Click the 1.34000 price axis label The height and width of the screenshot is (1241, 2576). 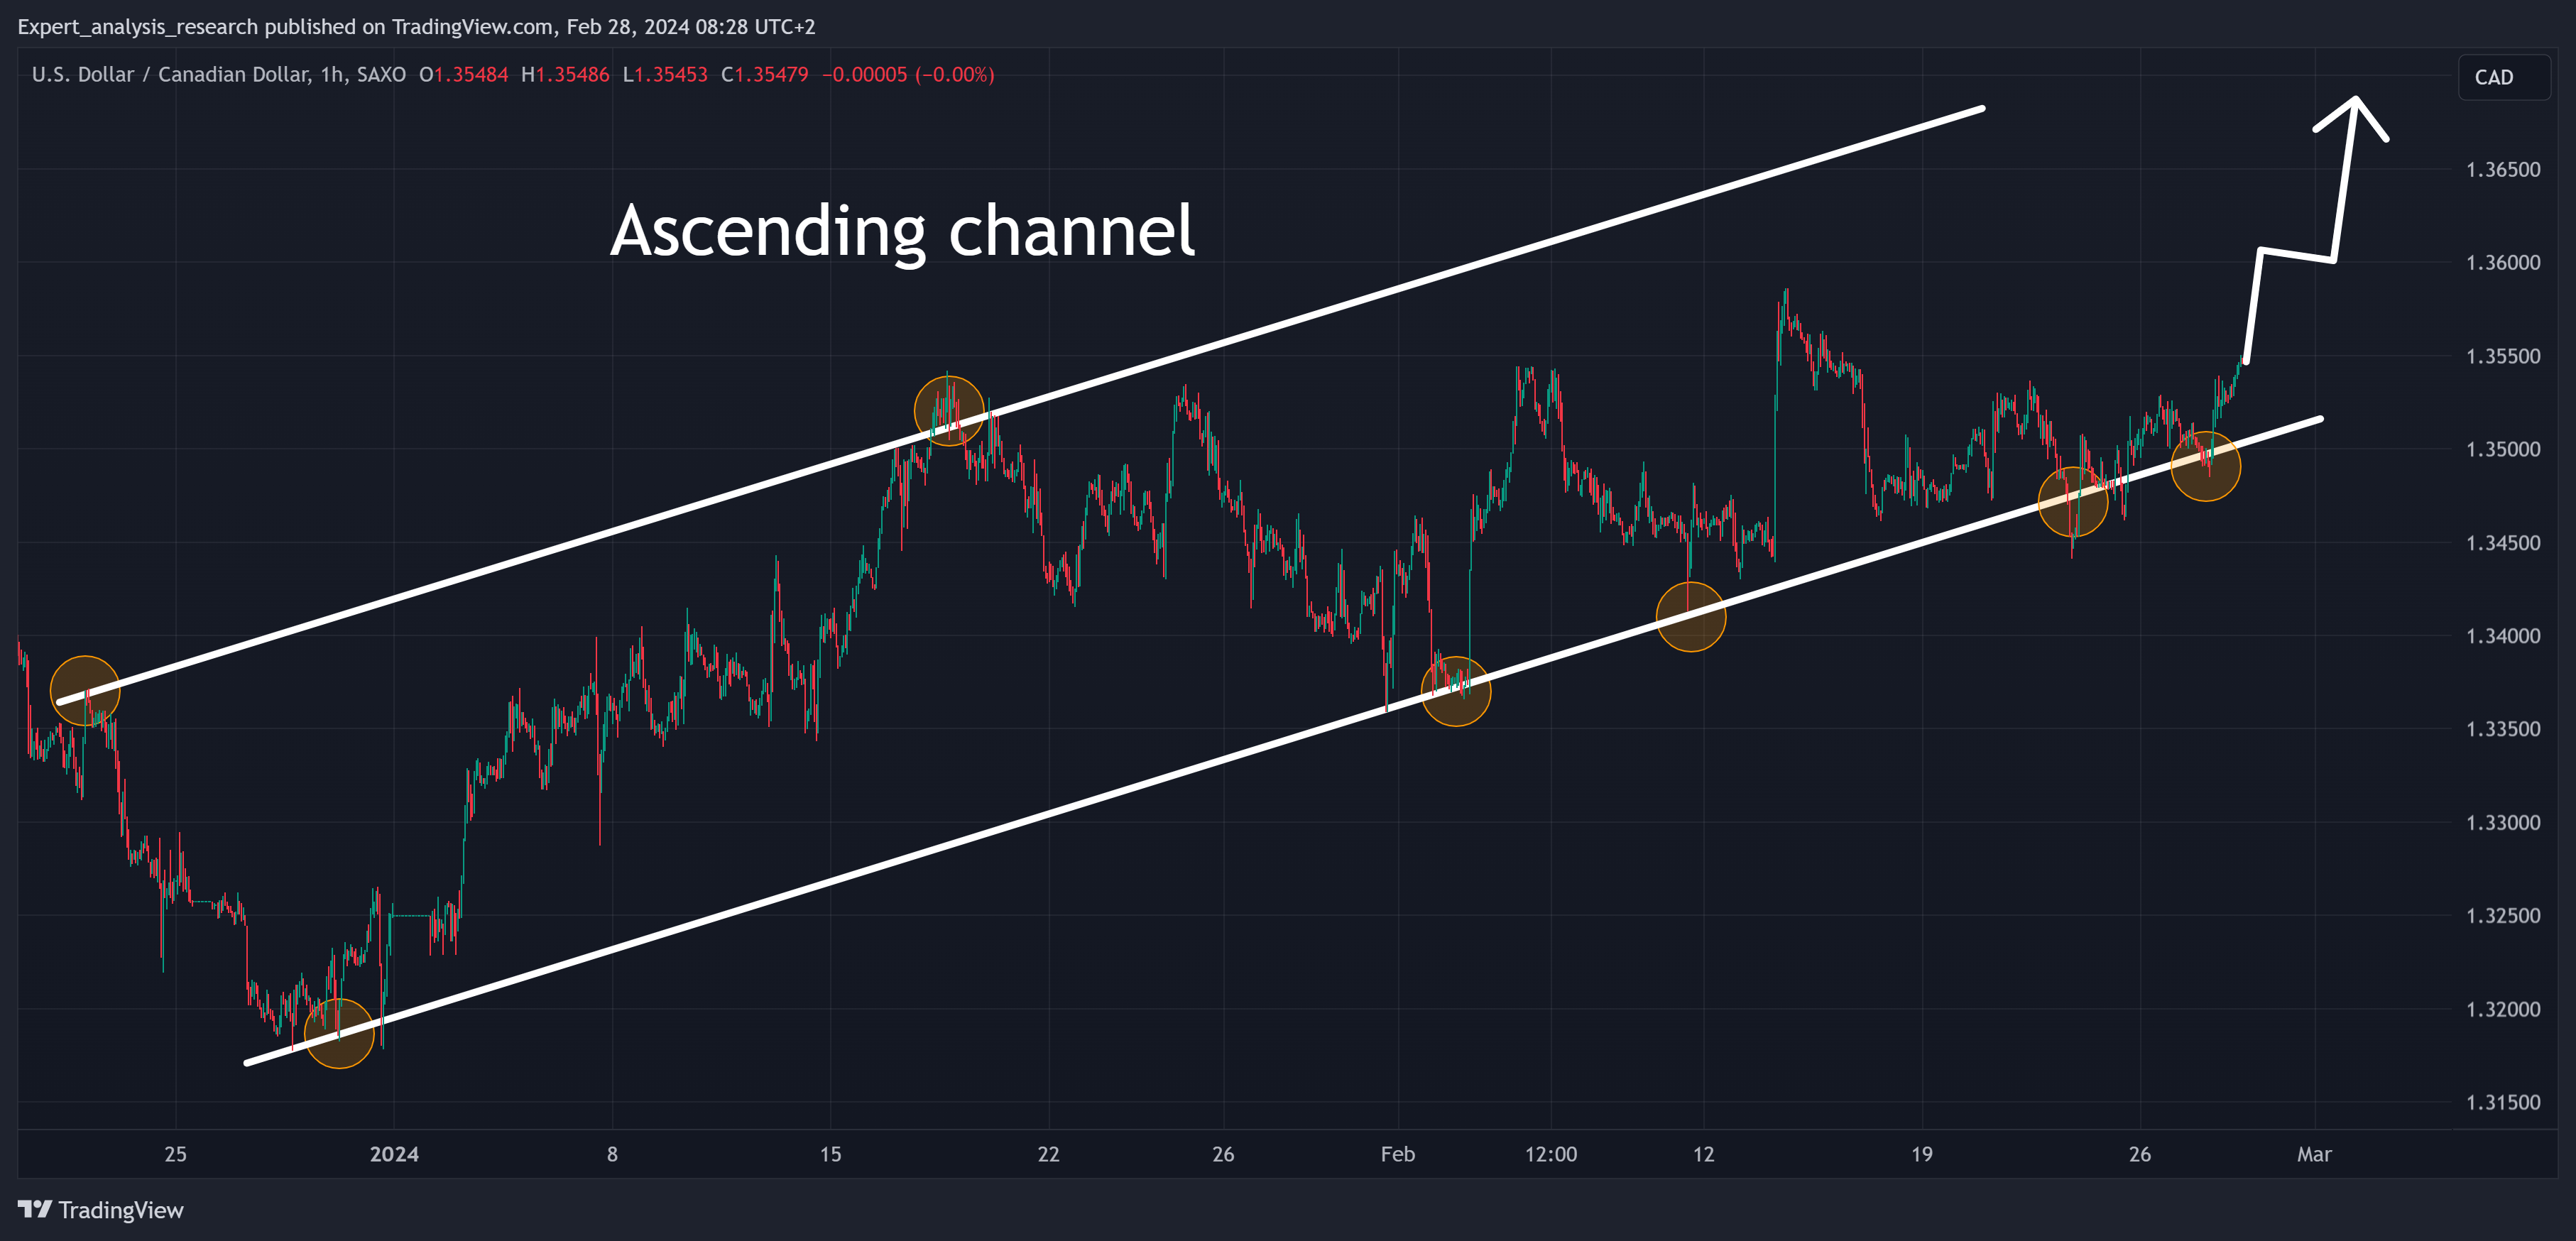[x=2503, y=636]
